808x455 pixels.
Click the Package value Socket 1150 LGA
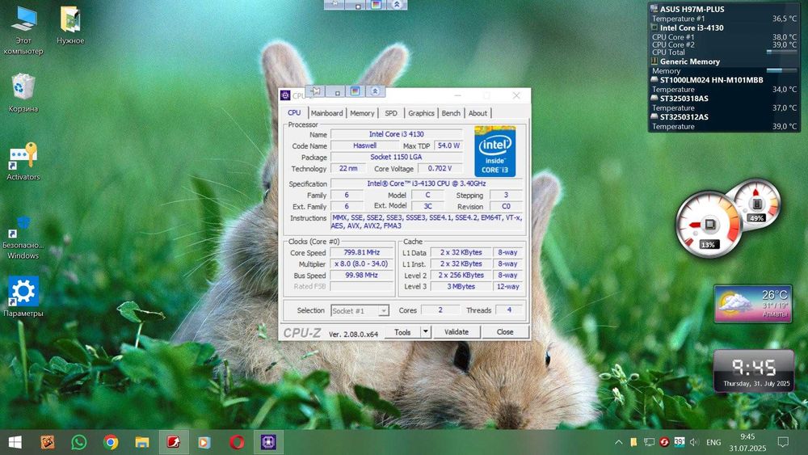coord(396,157)
